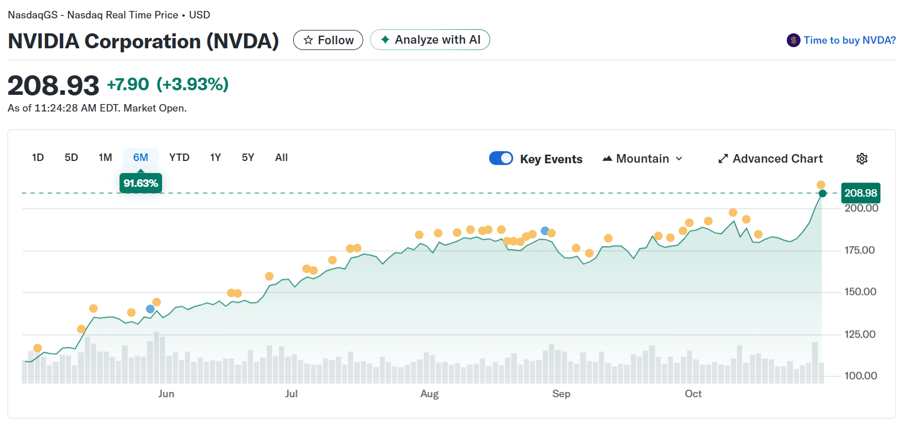Click the Follow button for NVDA

328,40
